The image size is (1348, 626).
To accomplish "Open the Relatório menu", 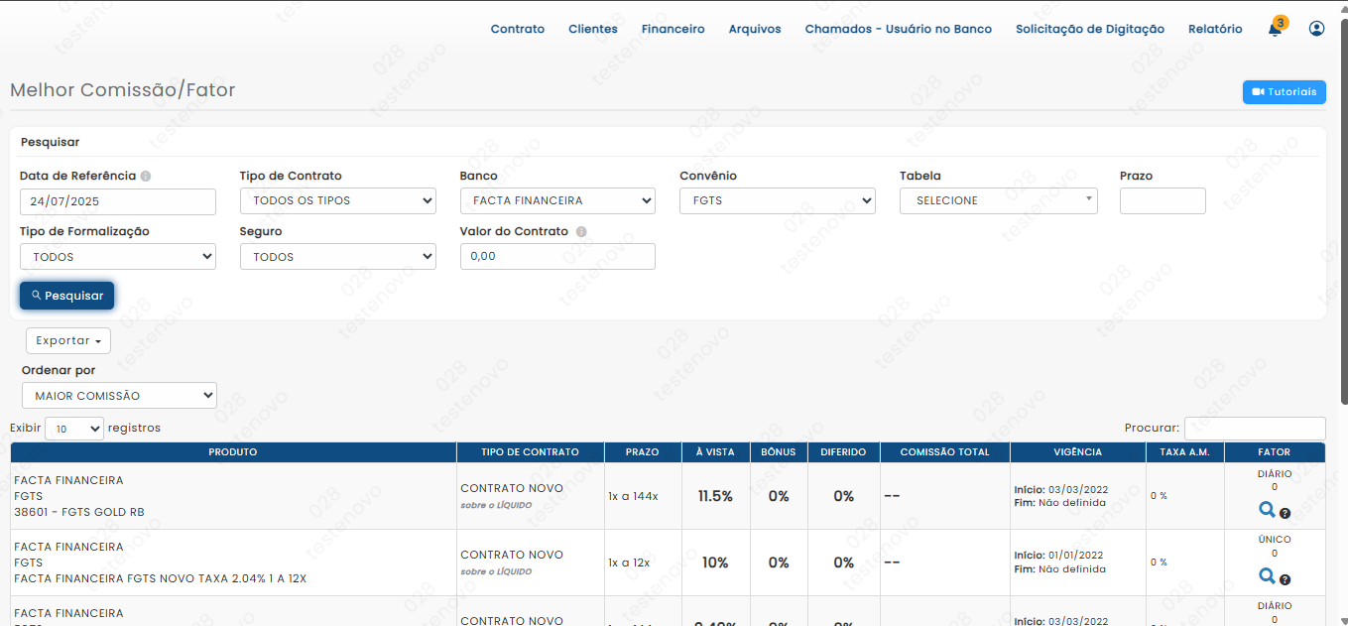I will [x=1215, y=30].
